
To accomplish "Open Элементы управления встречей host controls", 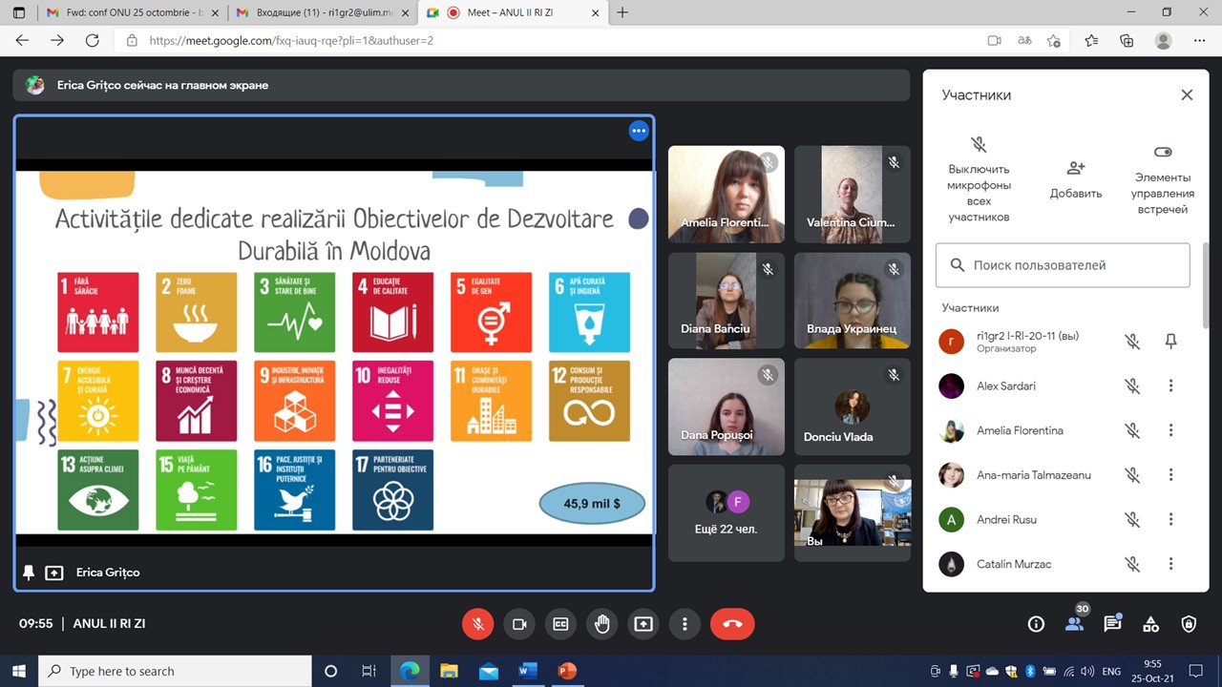I will click(x=1162, y=178).
